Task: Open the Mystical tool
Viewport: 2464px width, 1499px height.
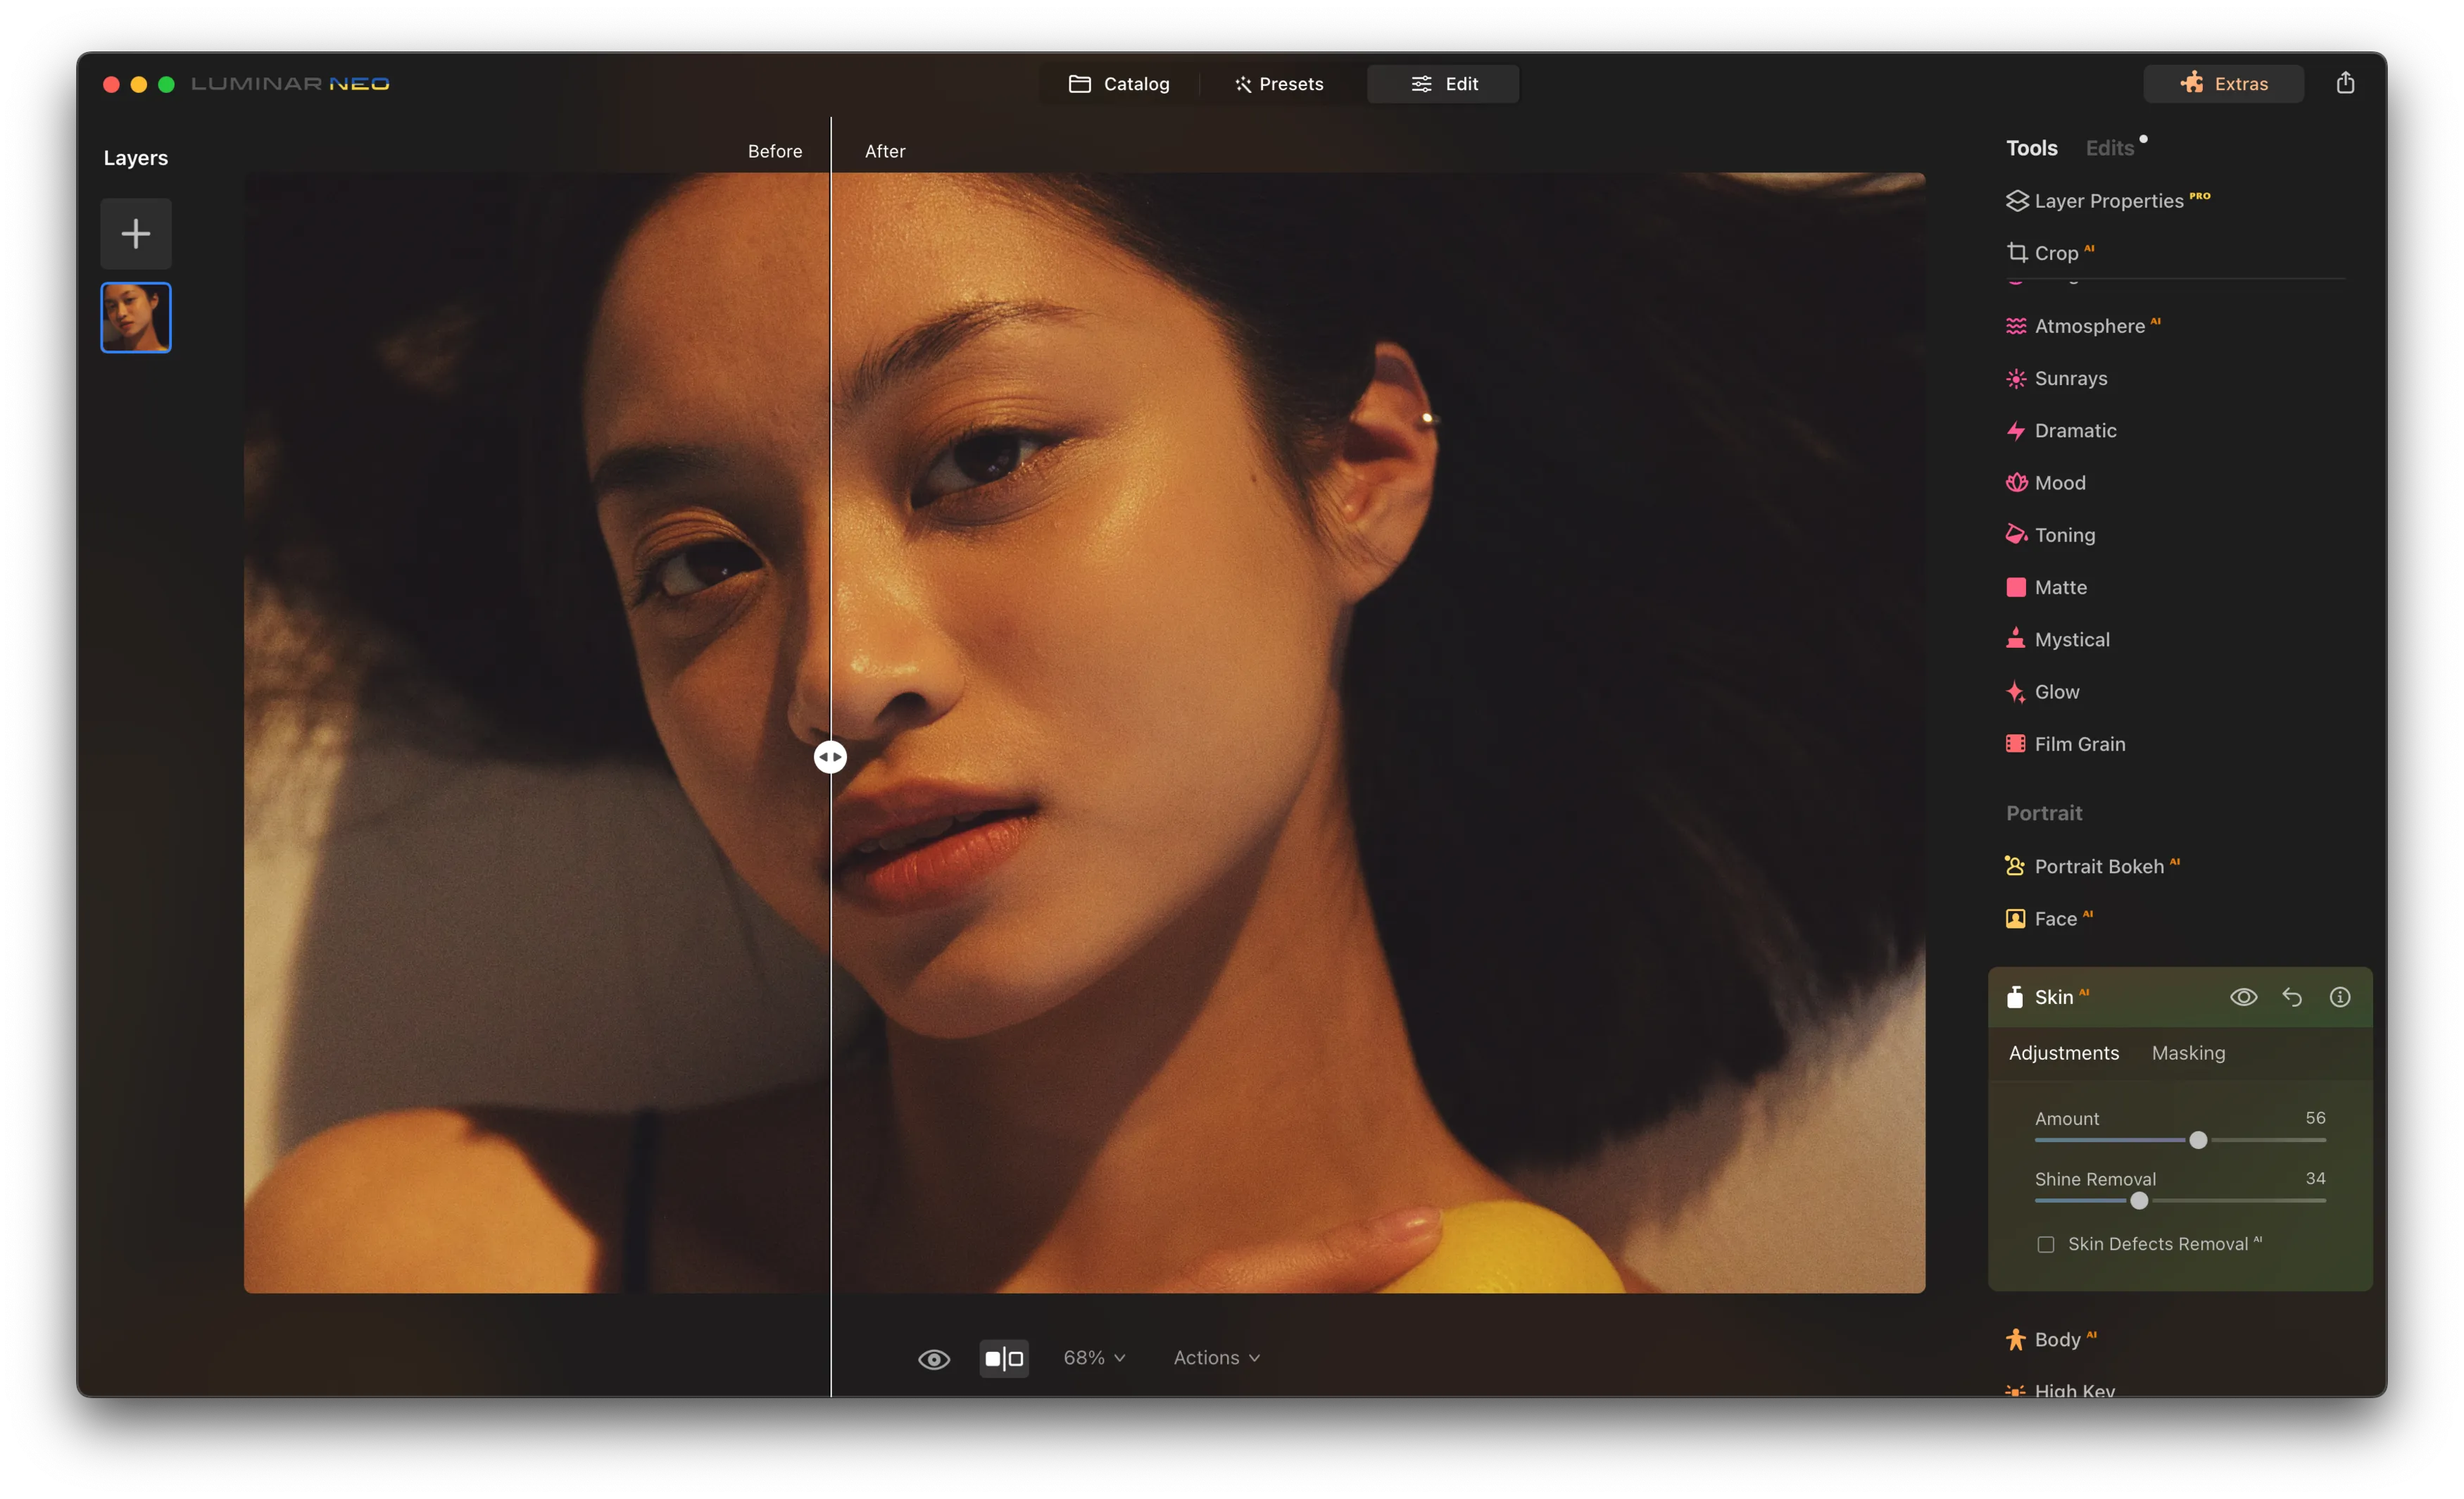Action: click(2071, 640)
